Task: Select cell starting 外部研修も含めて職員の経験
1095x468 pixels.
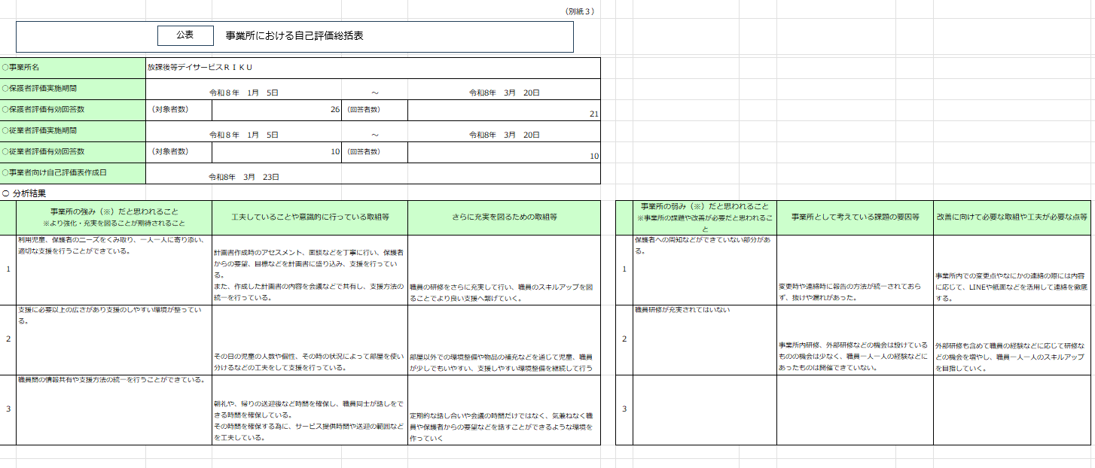Action: pos(1011,339)
